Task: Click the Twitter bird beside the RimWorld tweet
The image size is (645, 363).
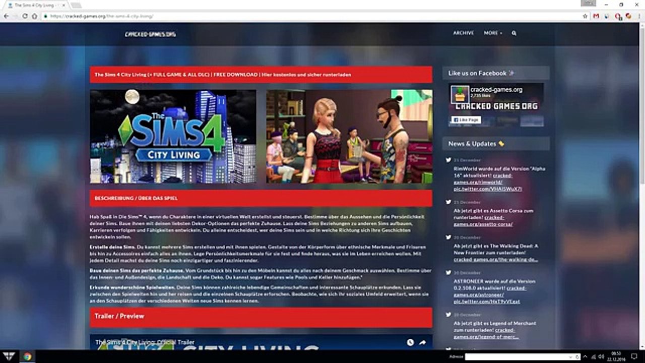Action: [x=448, y=160]
